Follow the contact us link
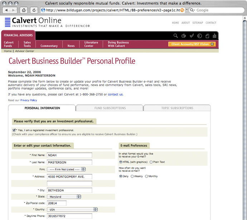This screenshot has height=220, width=247. [x=115, y=94]
